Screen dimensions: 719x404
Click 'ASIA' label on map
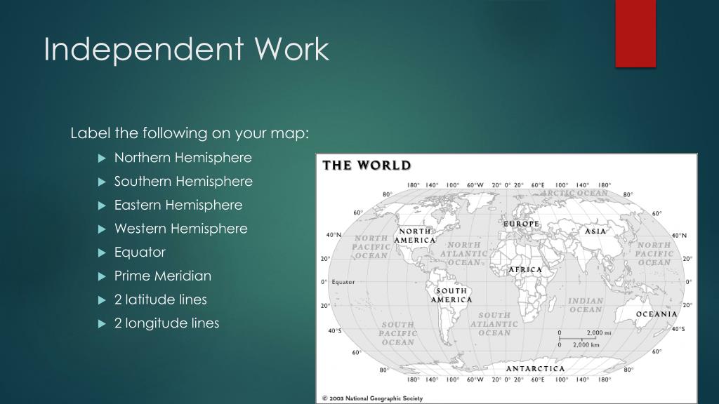(x=595, y=231)
